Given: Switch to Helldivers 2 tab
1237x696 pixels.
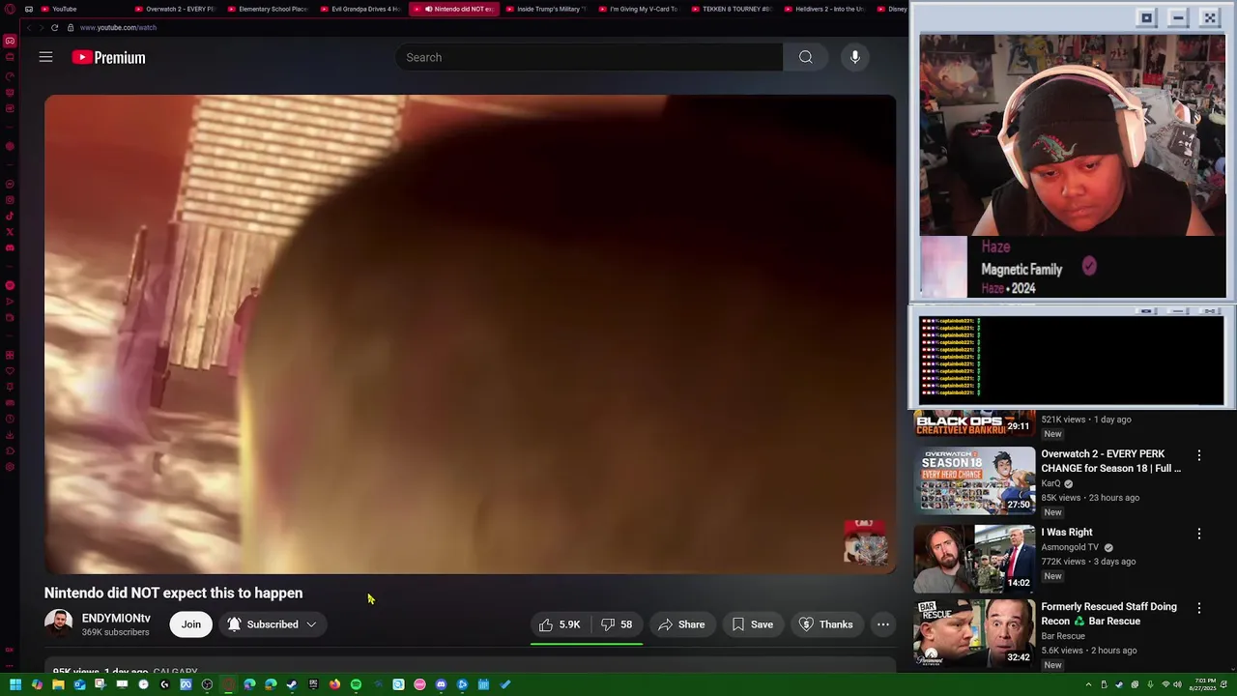Looking at the screenshot, I should (825, 9).
